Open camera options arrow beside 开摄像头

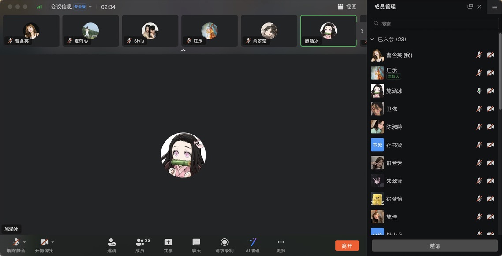point(52,242)
